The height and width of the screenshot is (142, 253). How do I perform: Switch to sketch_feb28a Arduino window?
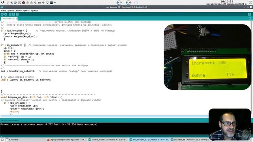[108, 140]
